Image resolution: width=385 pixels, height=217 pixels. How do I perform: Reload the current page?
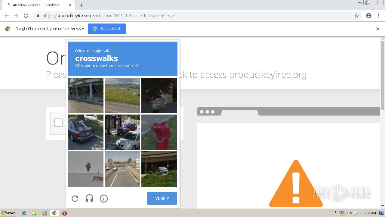point(26,16)
